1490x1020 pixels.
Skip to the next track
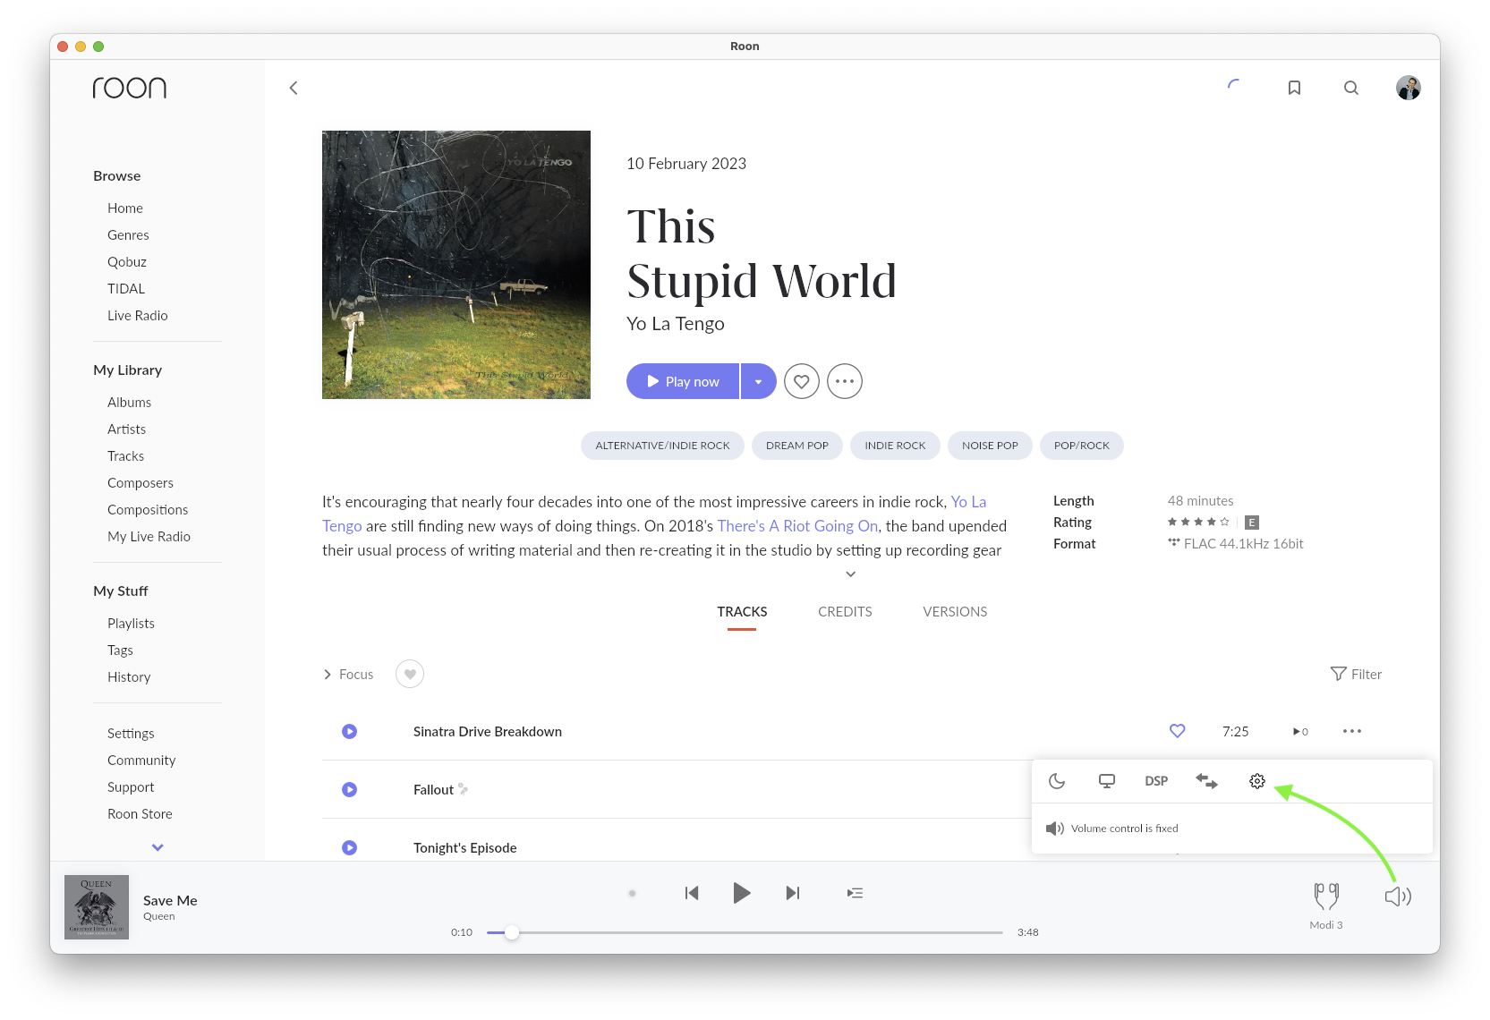click(793, 893)
